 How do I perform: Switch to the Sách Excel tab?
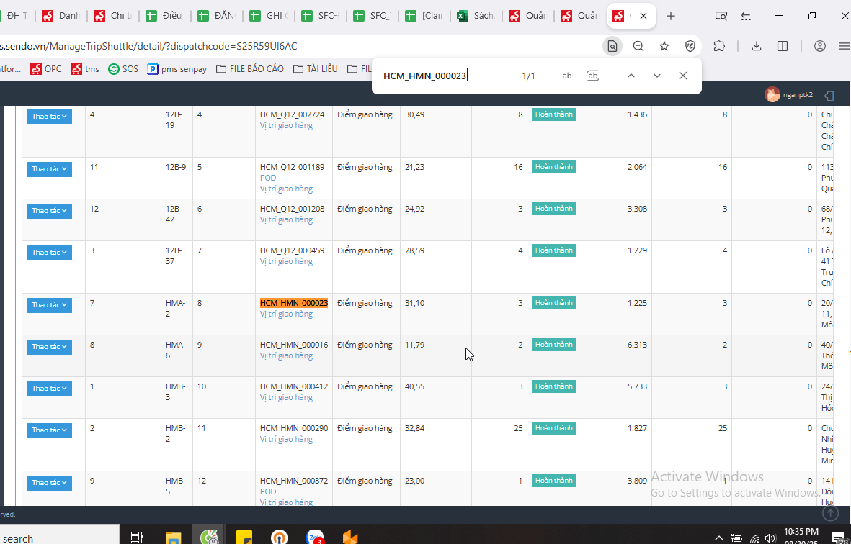(477, 16)
